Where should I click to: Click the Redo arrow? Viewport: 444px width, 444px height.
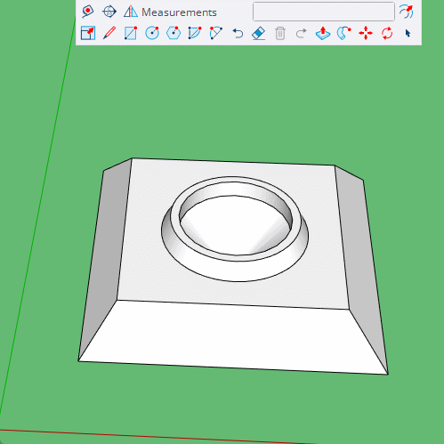301,33
